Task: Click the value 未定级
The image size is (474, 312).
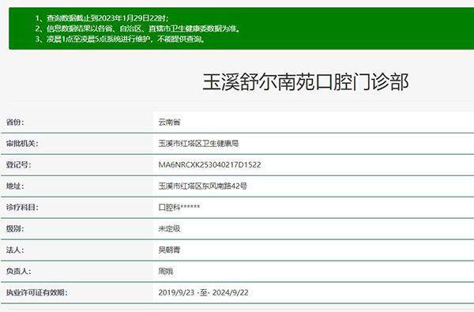Action: (x=169, y=228)
